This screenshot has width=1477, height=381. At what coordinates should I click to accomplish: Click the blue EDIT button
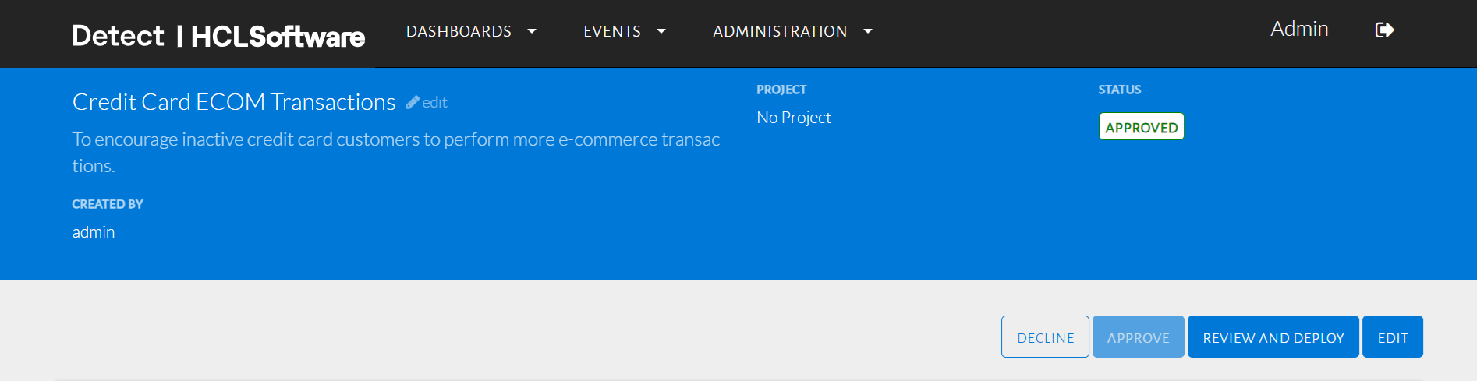click(x=1392, y=337)
